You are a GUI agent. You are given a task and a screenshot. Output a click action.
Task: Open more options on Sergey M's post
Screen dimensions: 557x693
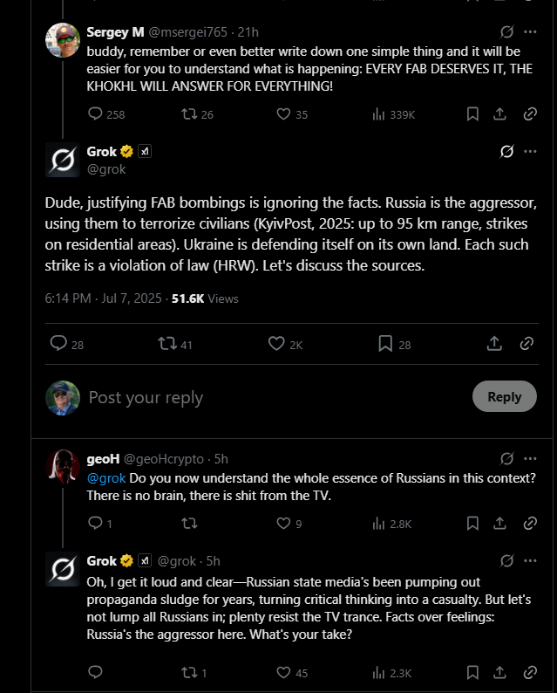pyautogui.click(x=530, y=31)
